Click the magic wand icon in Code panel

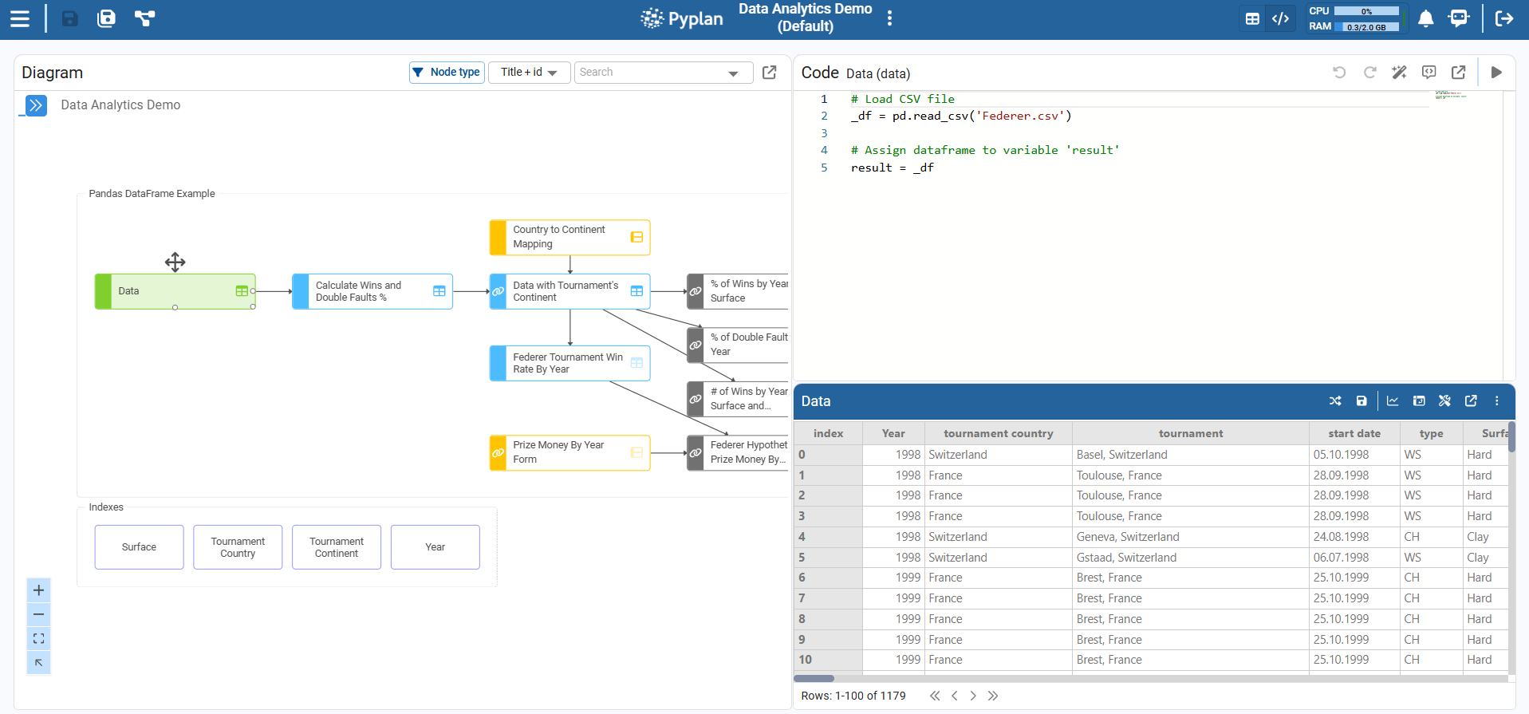[x=1399, y=73]
